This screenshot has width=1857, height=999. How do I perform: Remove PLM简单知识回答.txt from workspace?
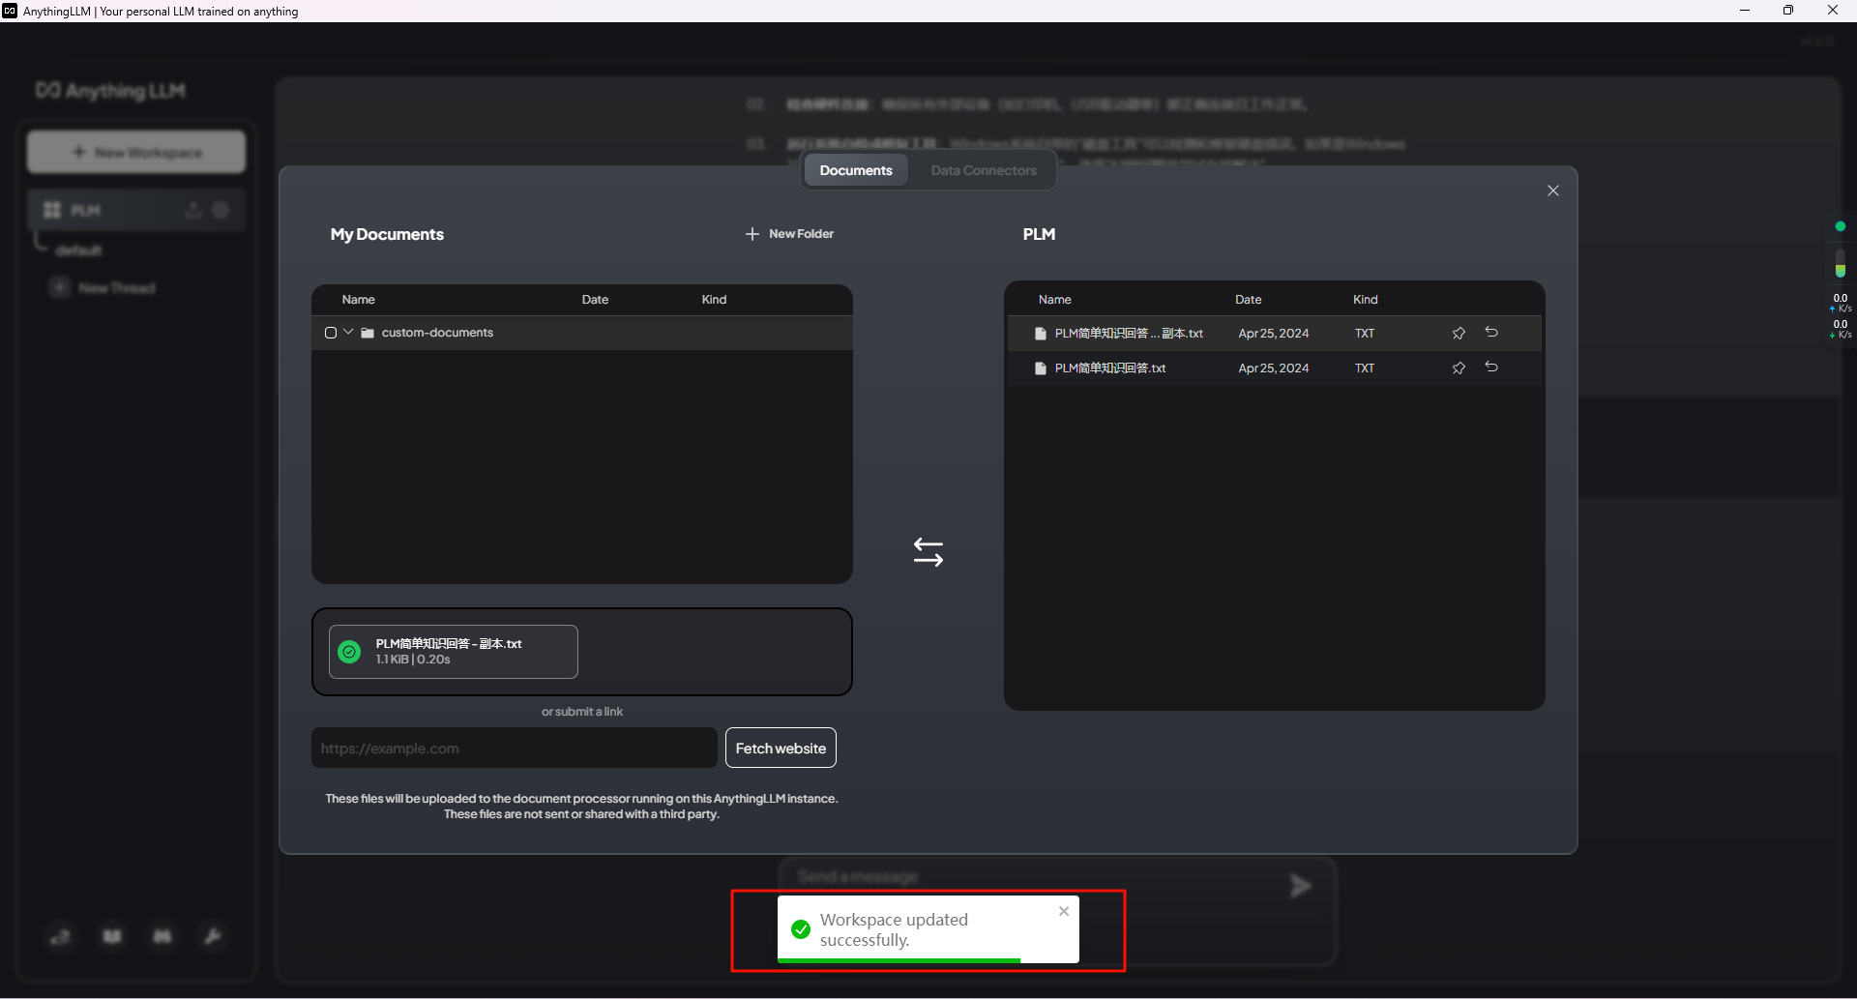click(1491, 367)
